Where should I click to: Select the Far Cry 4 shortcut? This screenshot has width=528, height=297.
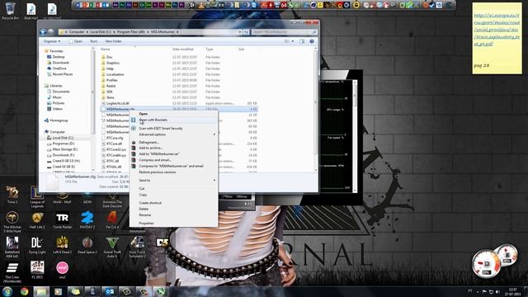click(112, 220)
